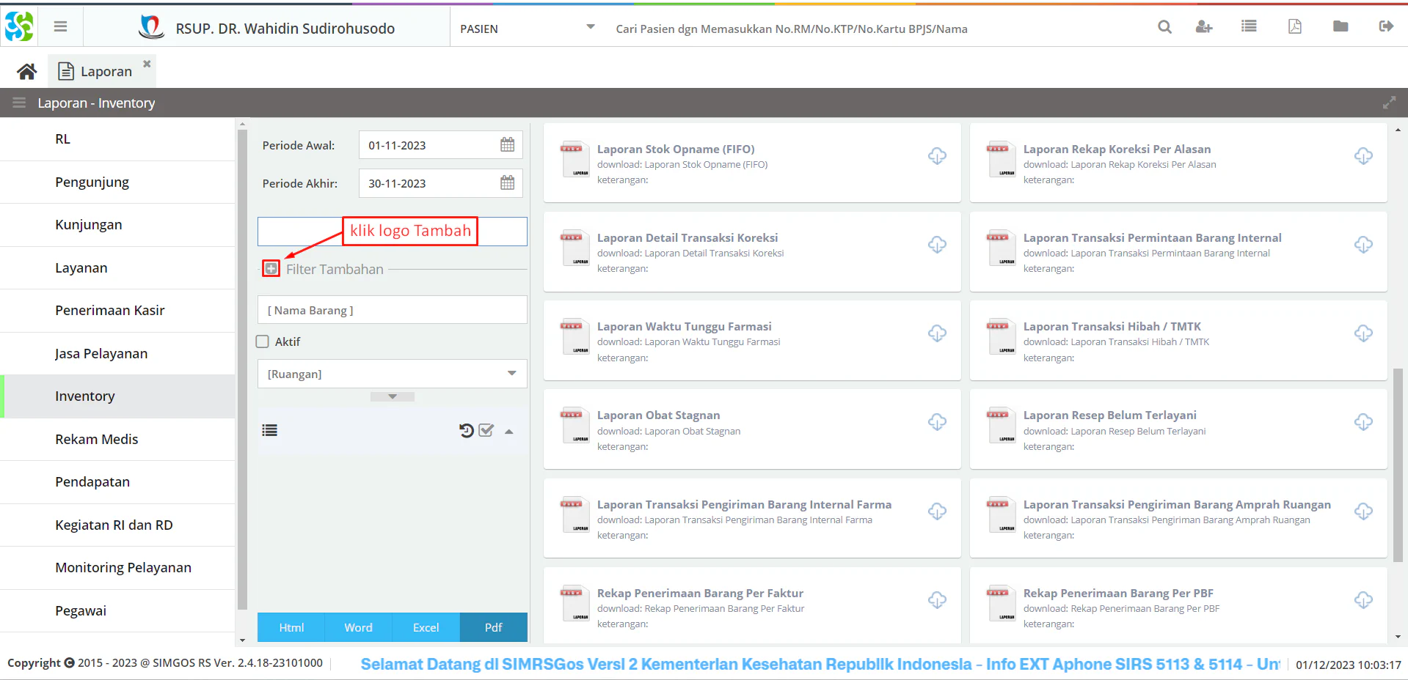Image resolution: width=1408 pixels, height=680 pixels.
Task: Download Laporan Detail Transaksi Koreksi cloud icon
Action: point(937,244)
